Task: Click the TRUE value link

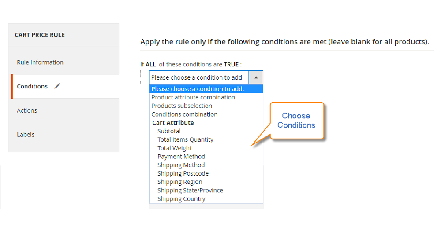Action: click(x=231, y=64)
